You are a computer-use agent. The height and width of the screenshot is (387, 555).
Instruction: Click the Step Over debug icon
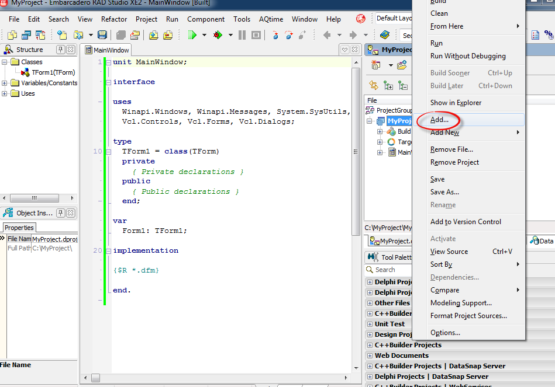[x=289, y=35]
